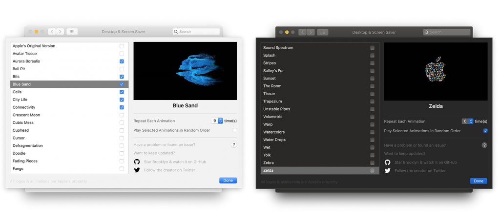Uncheck the Bits checkbox
500x221 pixels.
pos(122,77)
